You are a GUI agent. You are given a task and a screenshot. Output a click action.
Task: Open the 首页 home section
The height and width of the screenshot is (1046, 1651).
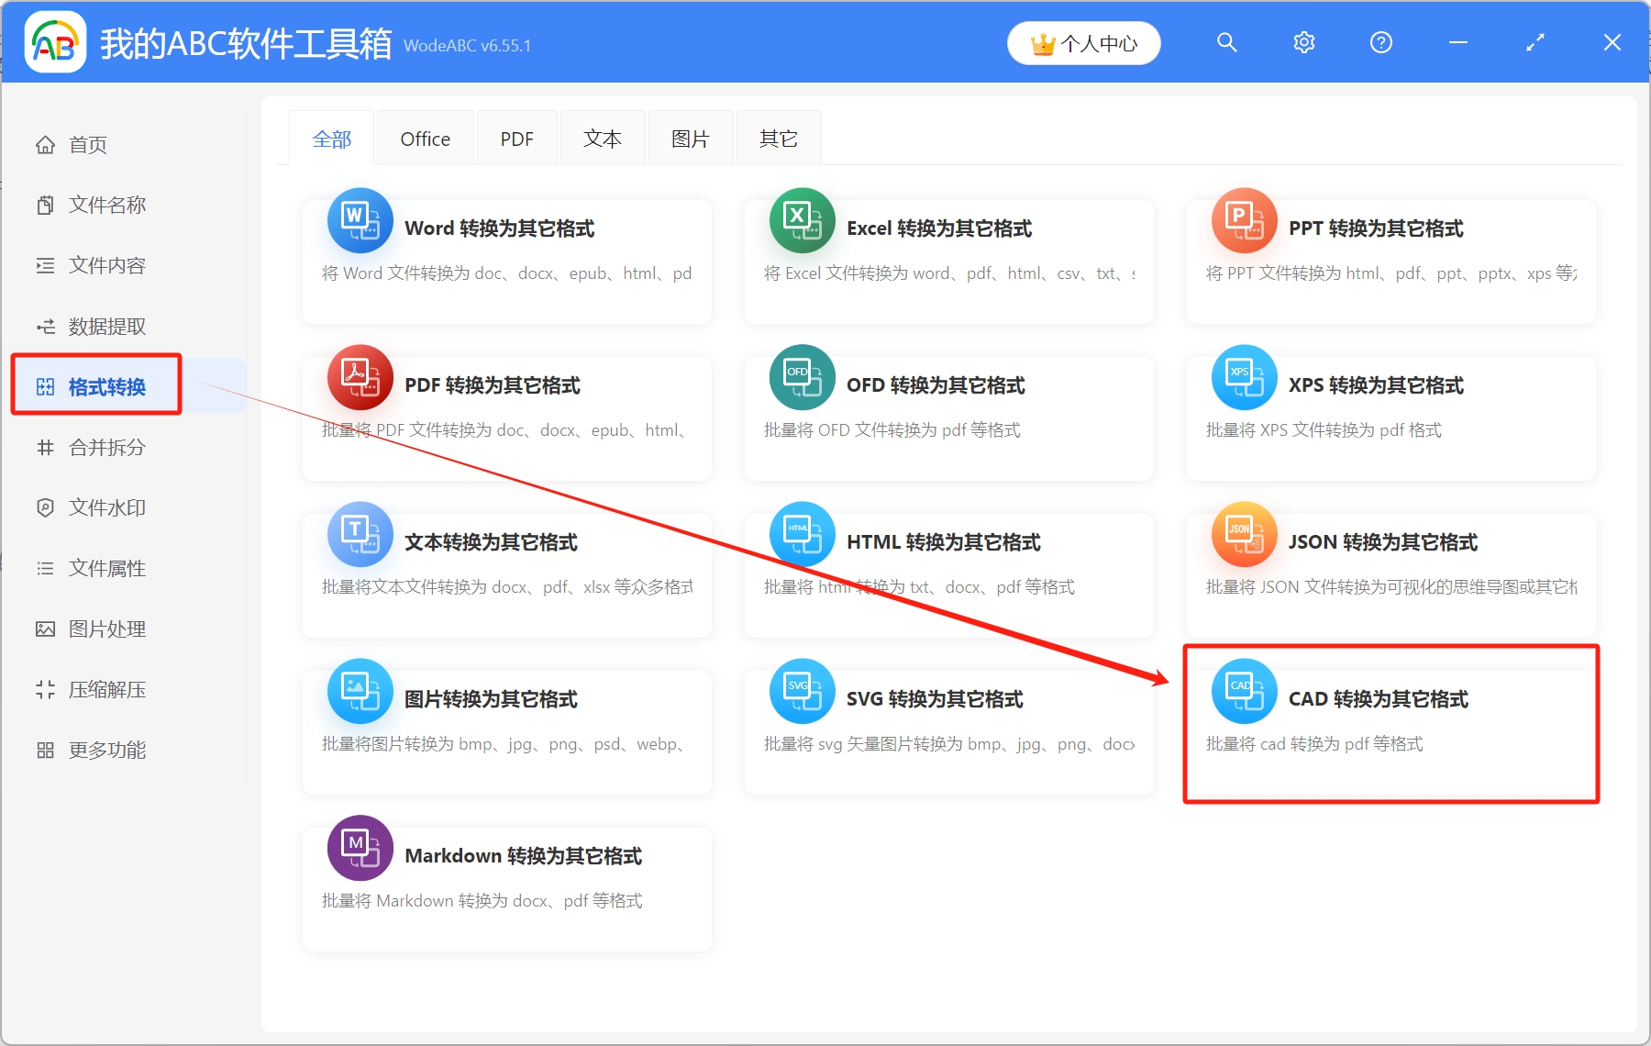pyautogui.click(x=87, y=144)
